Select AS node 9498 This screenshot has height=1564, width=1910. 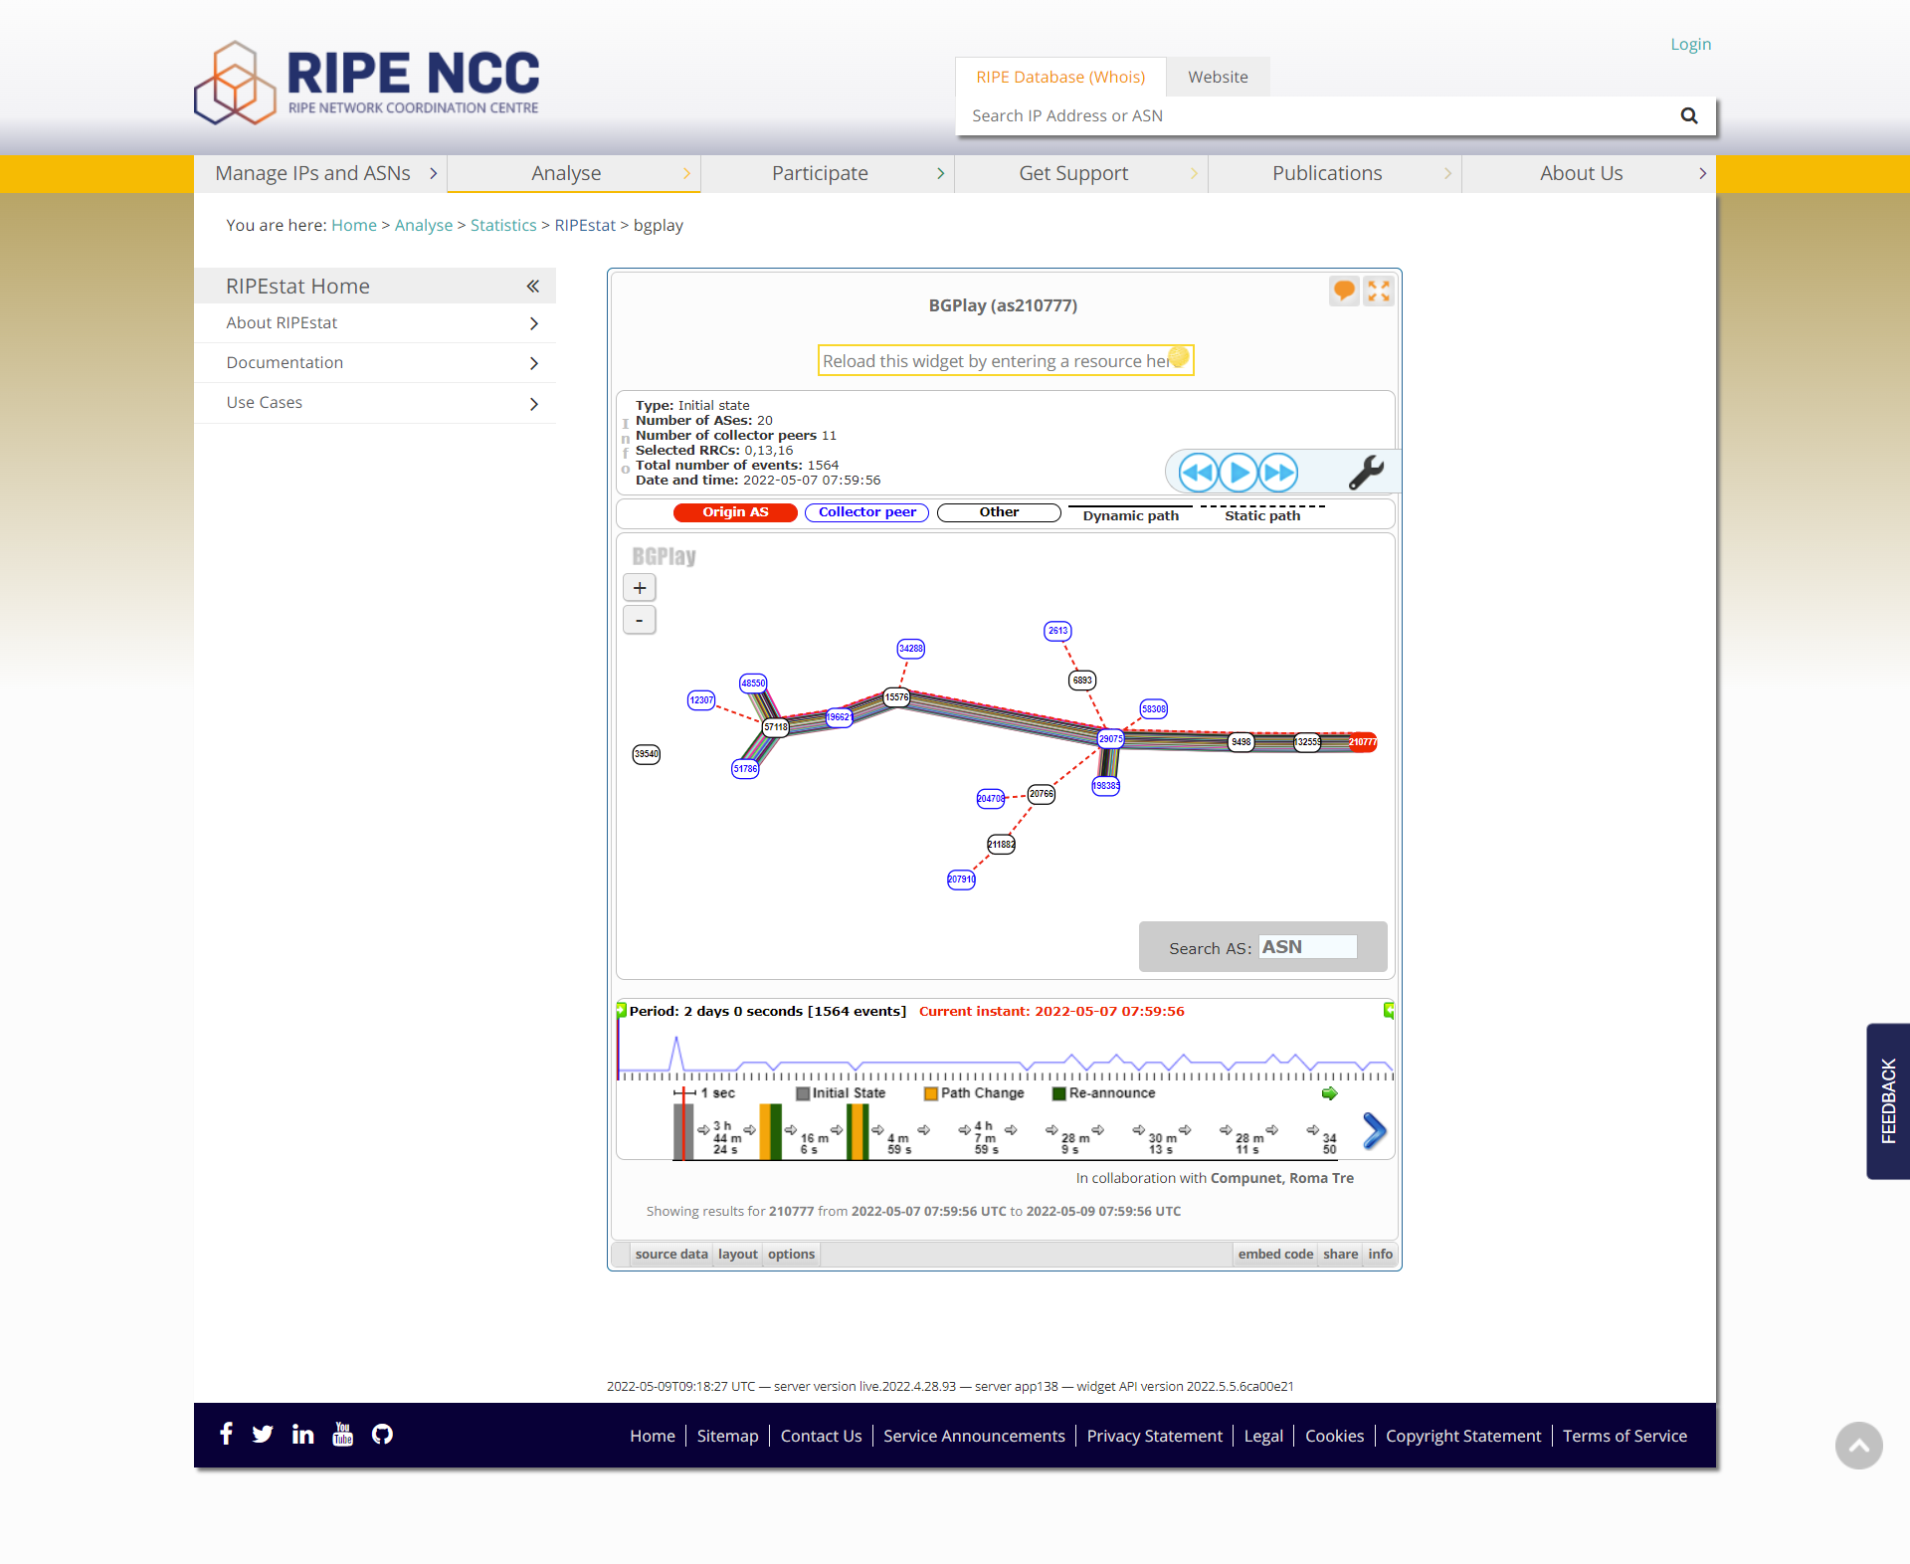[x=1241, y=742]
